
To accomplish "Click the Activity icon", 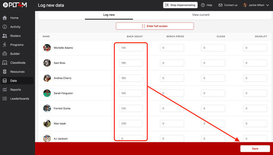I will [5, 27].
